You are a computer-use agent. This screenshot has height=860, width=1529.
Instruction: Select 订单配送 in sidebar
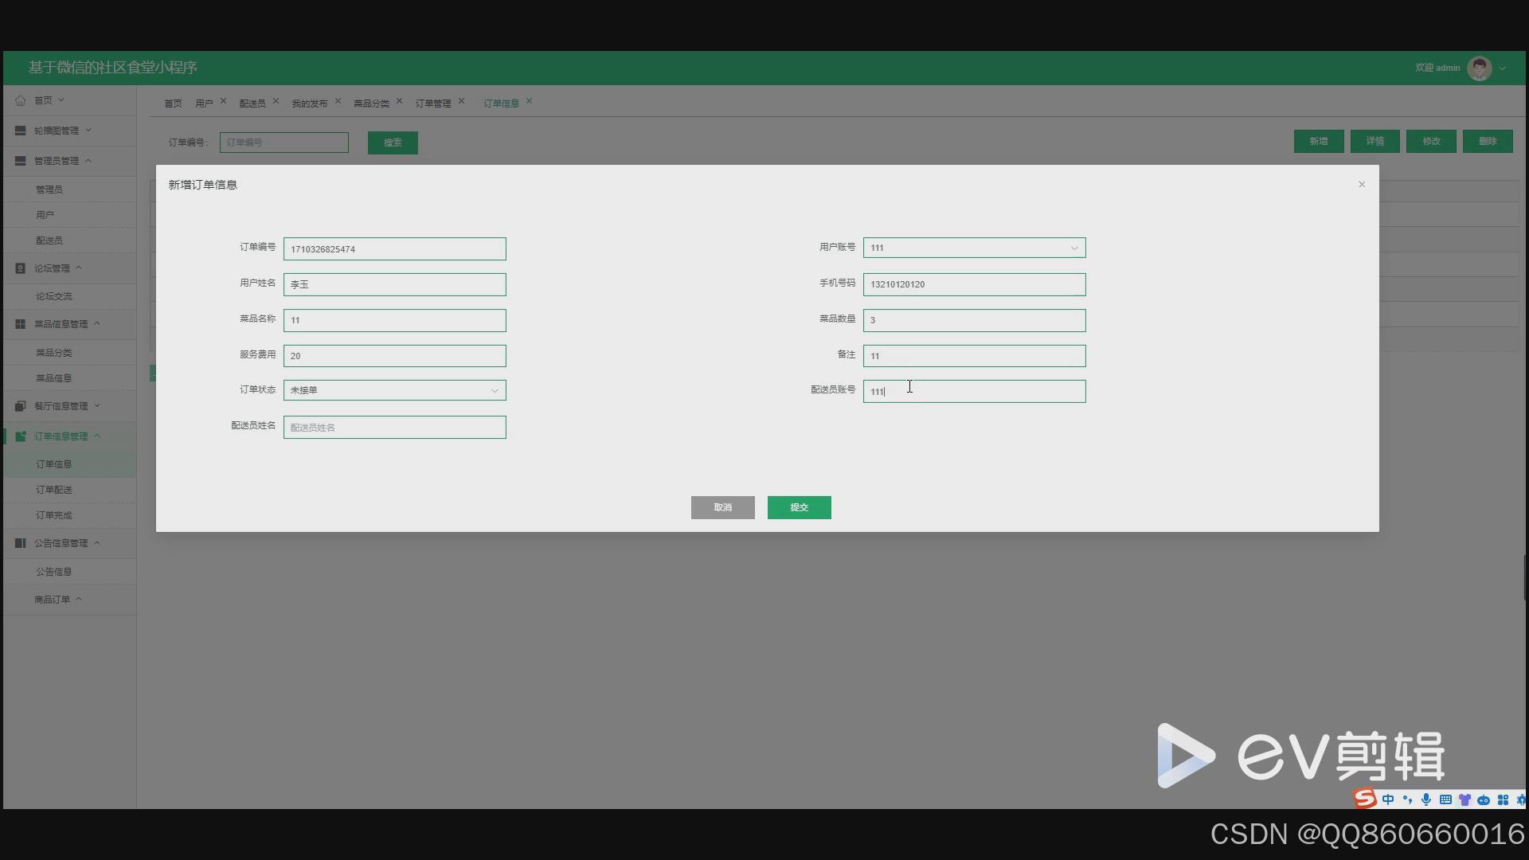pyautogui.click(x=53, y=490)
